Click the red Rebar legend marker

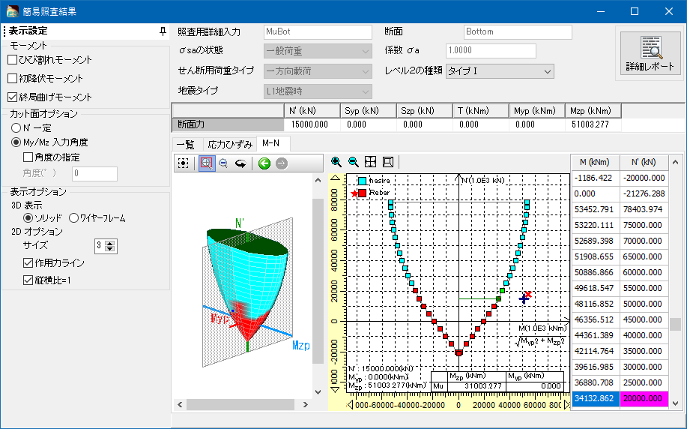[x=363, y=193]
